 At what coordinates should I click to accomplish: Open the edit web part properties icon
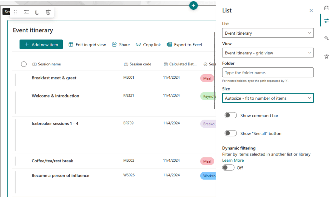coord(26,12)
